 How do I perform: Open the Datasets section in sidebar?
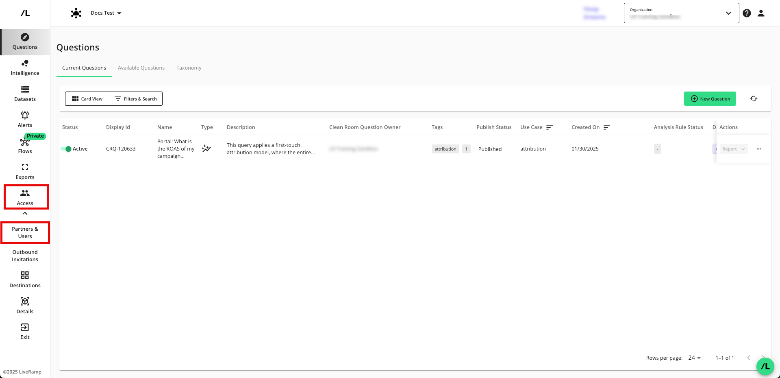25,94
